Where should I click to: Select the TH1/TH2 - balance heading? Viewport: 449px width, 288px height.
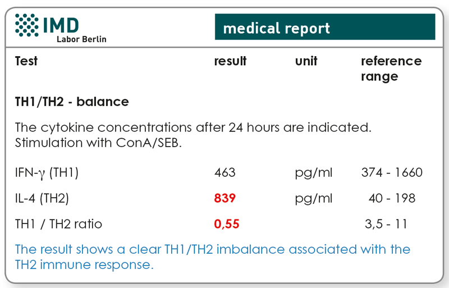72,102
